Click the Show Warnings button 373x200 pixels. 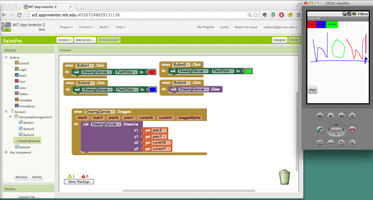point(79,182)
